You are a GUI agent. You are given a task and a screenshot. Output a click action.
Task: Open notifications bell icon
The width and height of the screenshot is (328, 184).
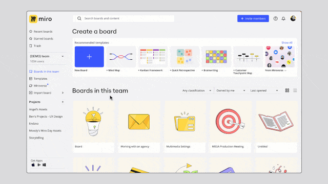(x=283, y=18)
